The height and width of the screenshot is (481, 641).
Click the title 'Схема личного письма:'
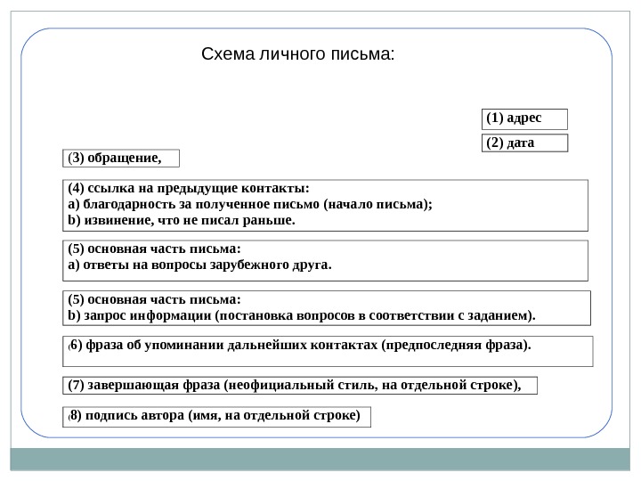[x=297, y=54]
